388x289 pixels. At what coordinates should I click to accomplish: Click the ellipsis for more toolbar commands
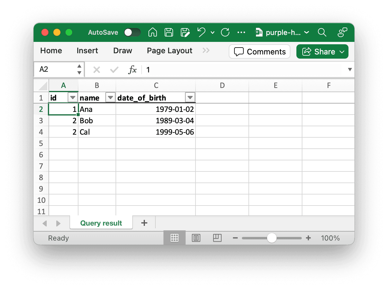click(x=241, y=32)
